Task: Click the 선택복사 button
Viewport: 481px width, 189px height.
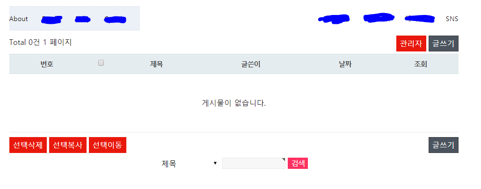Action: click(x=68, y=145)
